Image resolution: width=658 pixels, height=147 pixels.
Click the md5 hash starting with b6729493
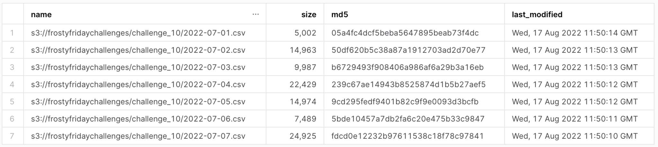(407, 67)
